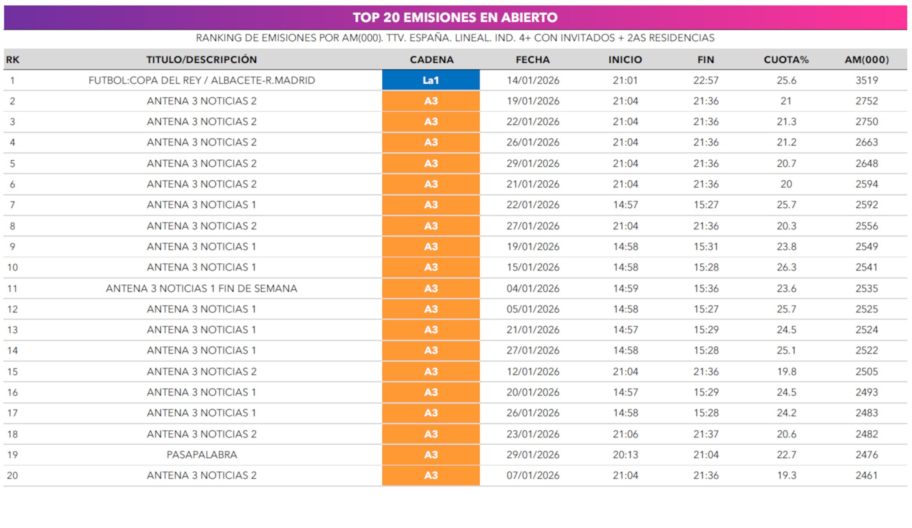Select the A3 badge on rank 18
This screenshot has height=528, width=912.
pyautogui.click(x=430, y=434)
